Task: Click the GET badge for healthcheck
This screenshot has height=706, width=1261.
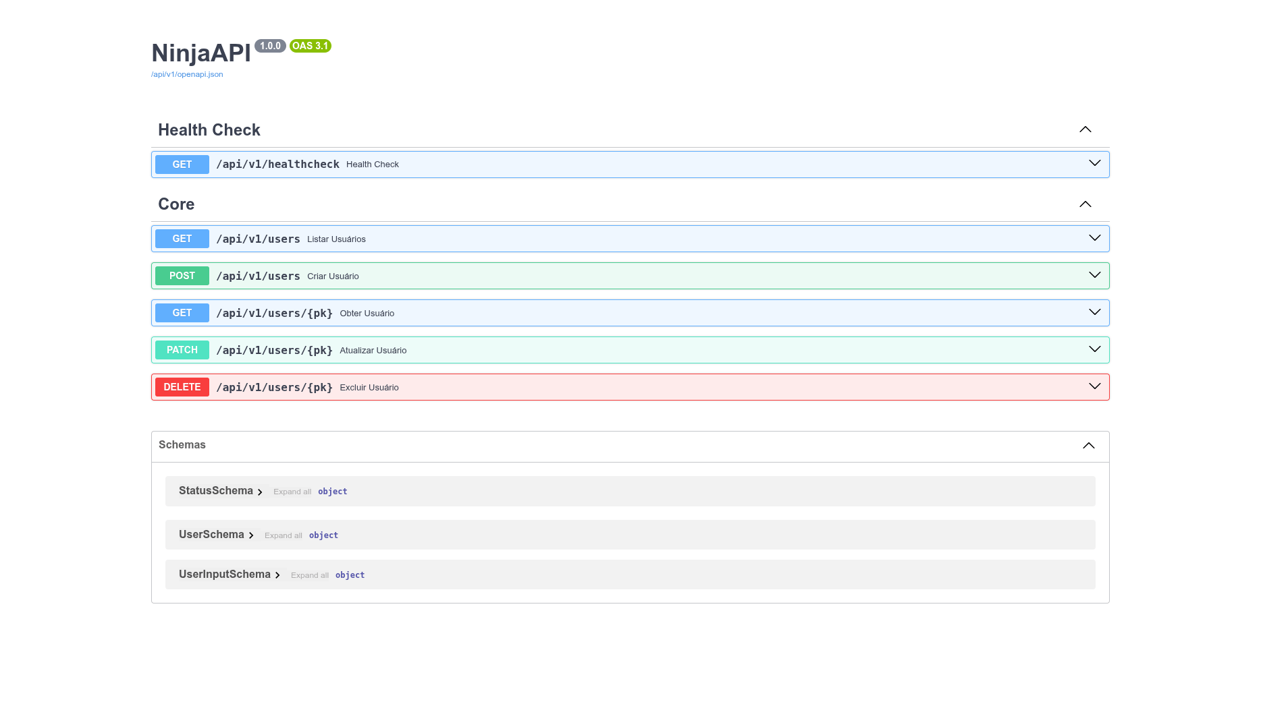Action: coord(182,165)
